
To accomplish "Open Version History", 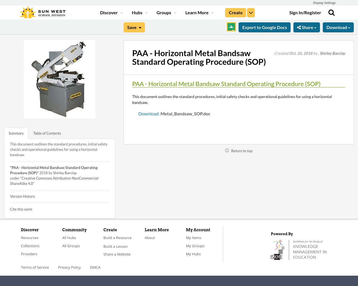I will [22, 196].
